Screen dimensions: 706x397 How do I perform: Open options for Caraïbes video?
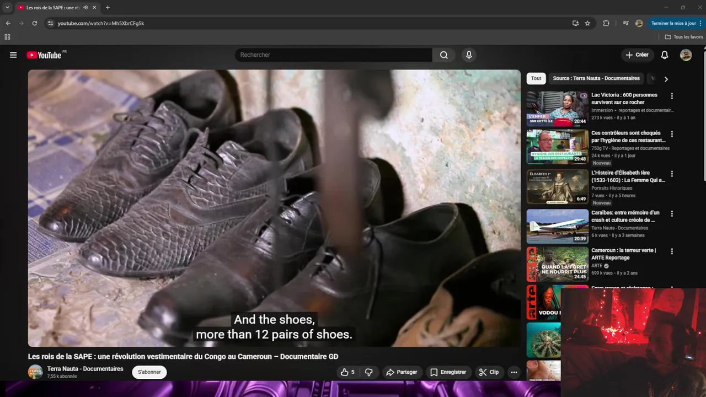point(672,213)
